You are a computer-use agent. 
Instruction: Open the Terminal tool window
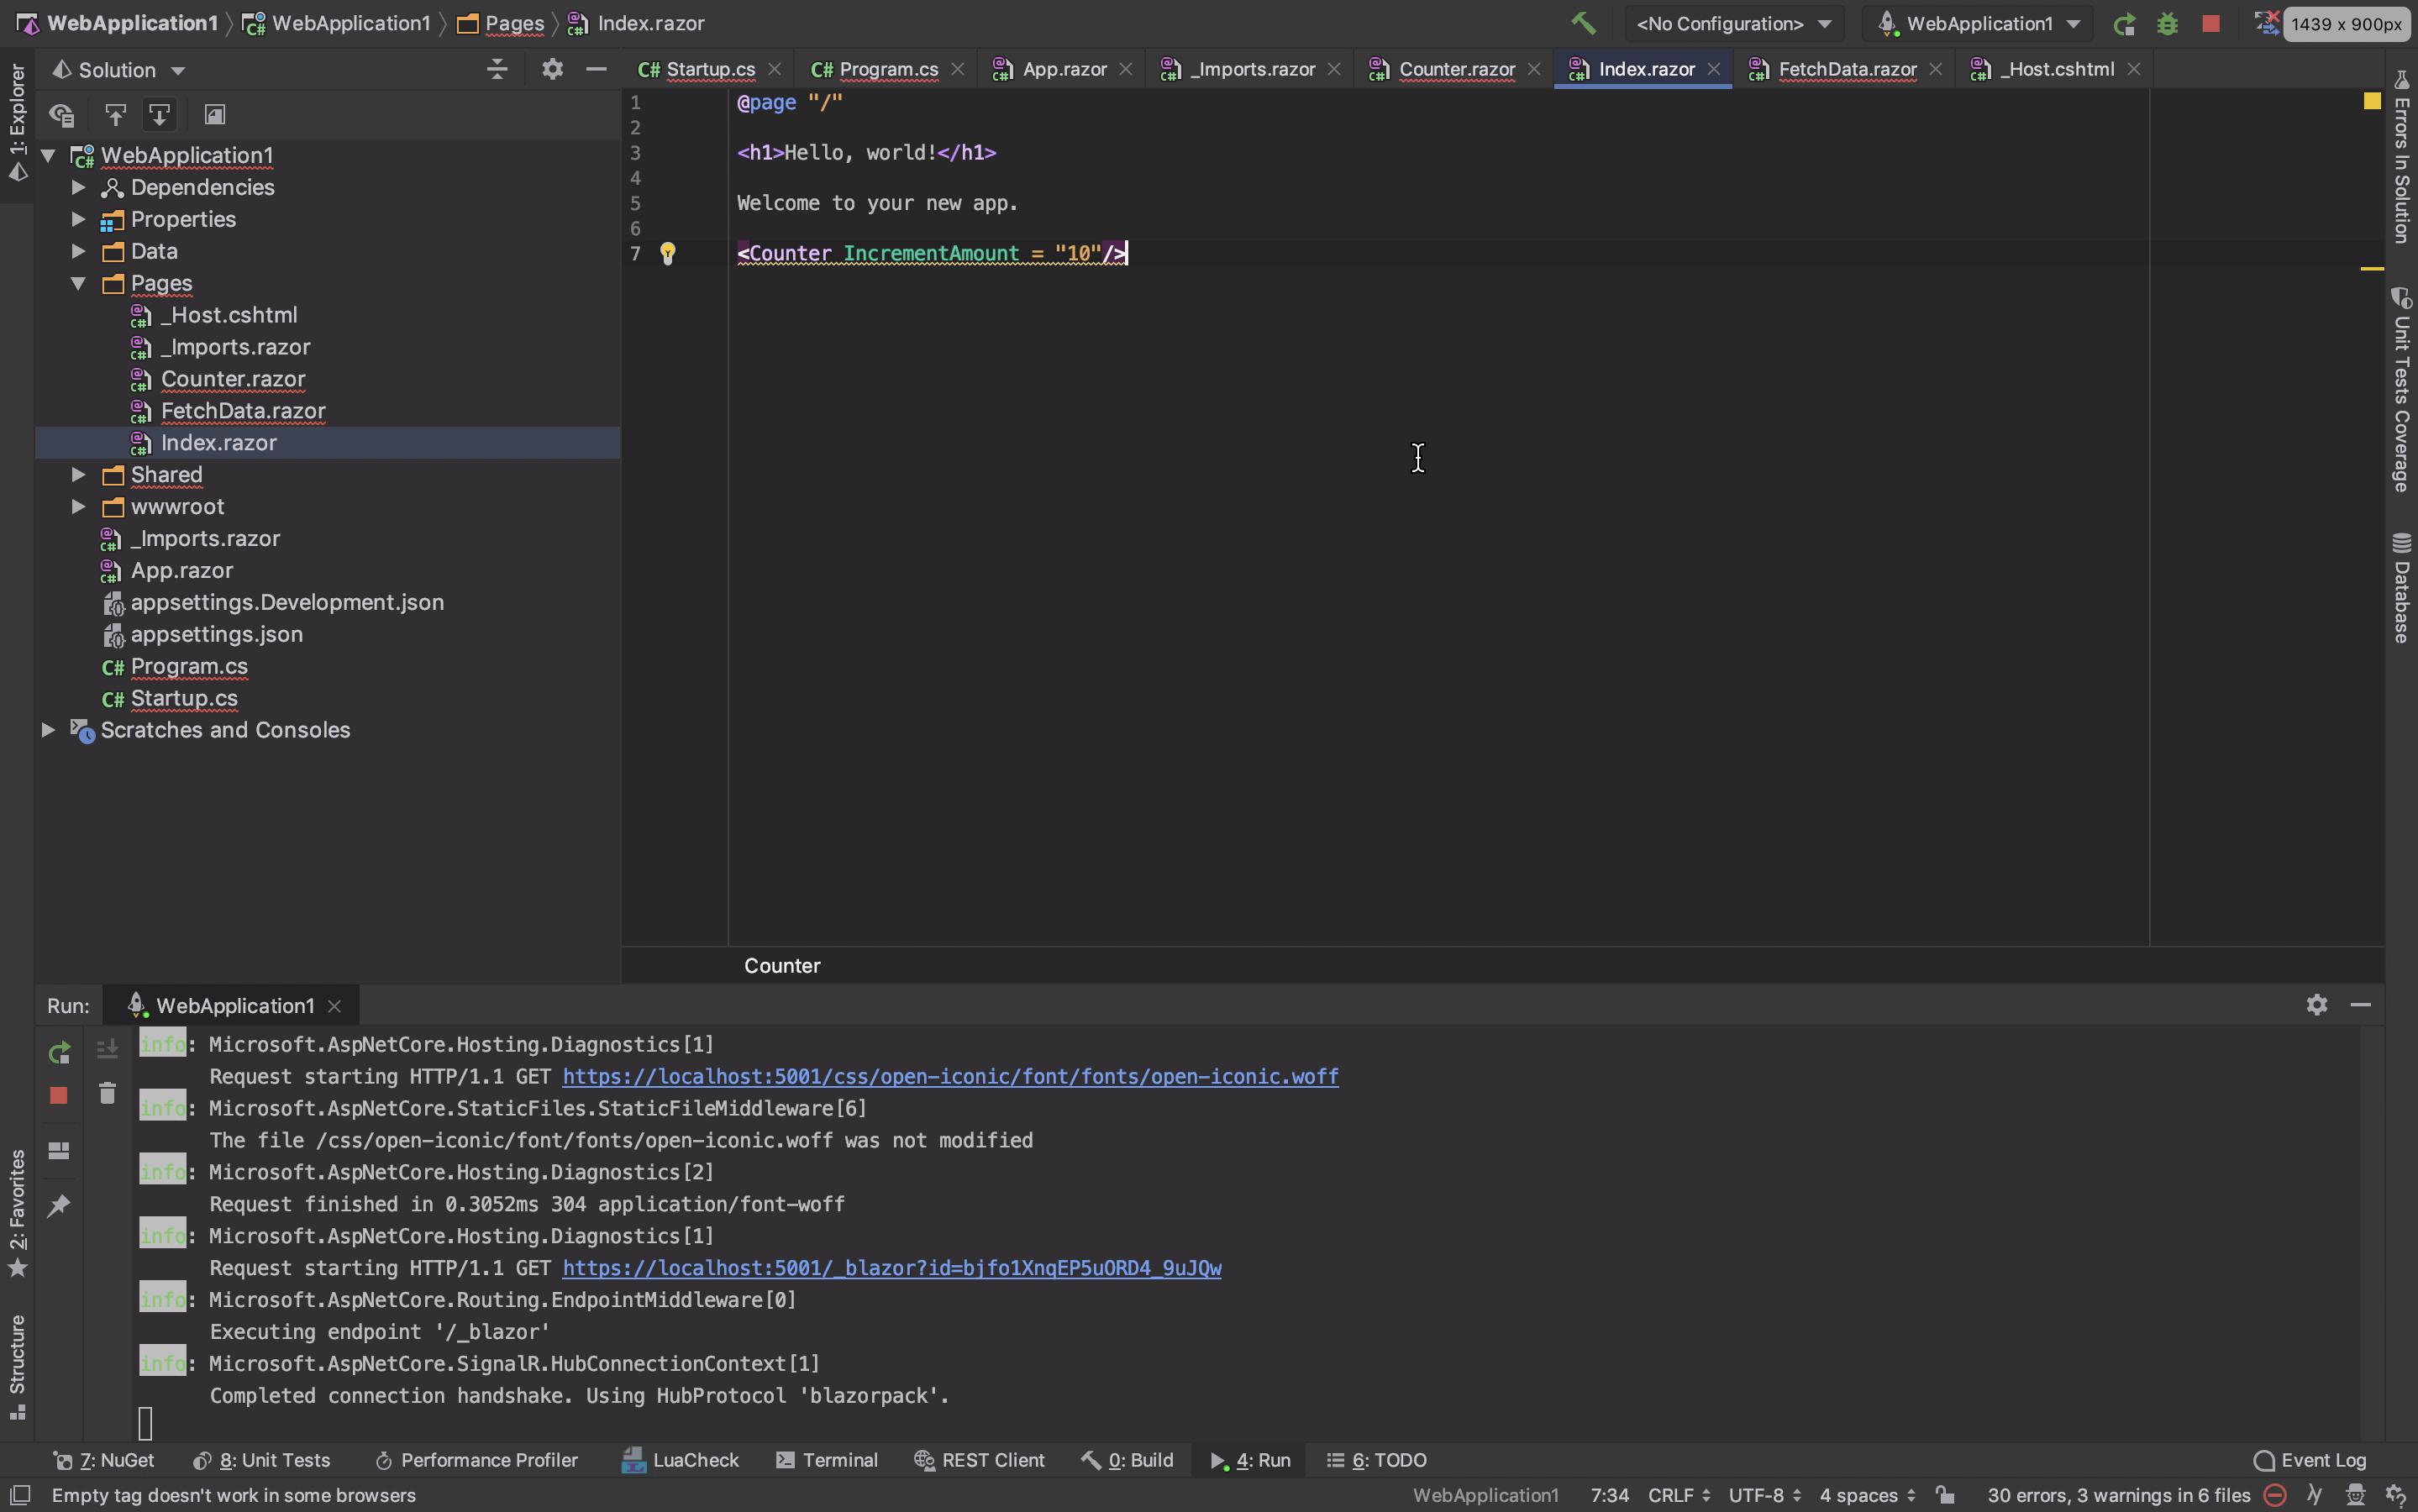click(x=827, y=1460)
